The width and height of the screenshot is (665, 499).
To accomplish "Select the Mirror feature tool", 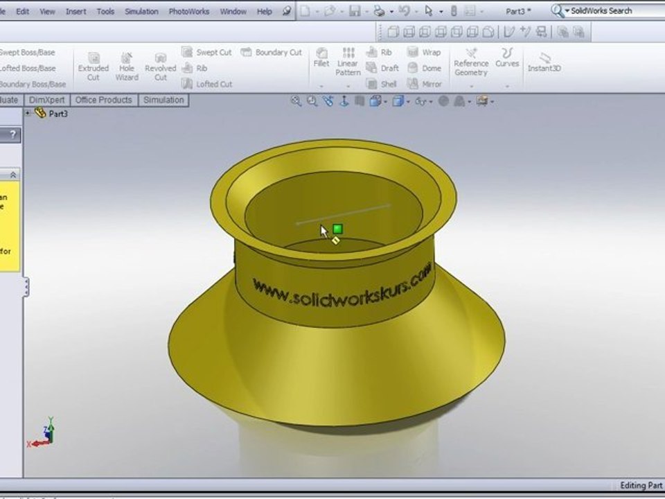I will [424, 84].
